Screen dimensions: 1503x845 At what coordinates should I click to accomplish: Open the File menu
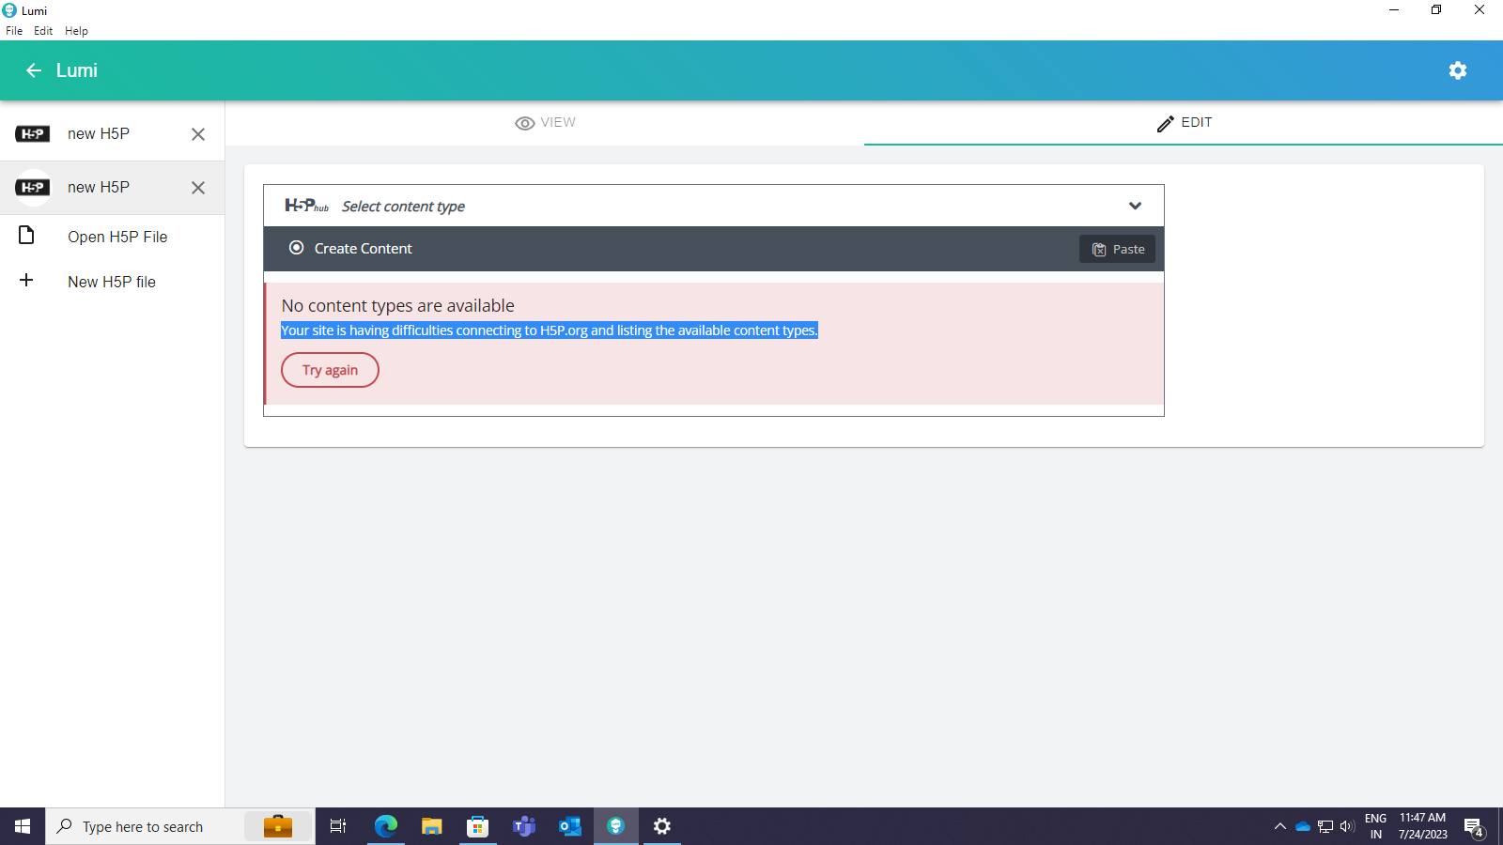coord(14,30)
